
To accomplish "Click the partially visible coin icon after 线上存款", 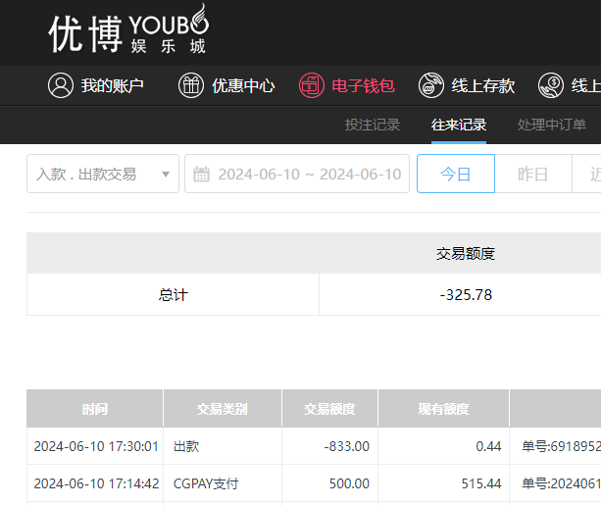I will pos(551,85).
